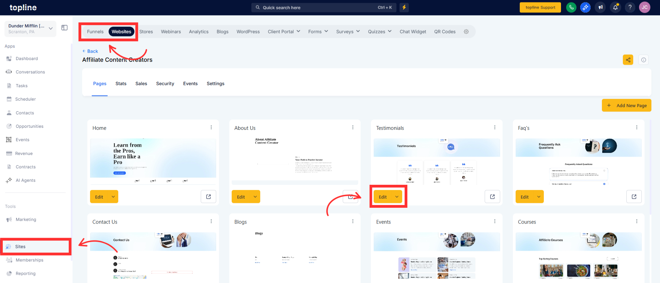The width and height of the screenshot is (660, 283).
Task: Click the Add New Page button
Action: coord(626,105)
